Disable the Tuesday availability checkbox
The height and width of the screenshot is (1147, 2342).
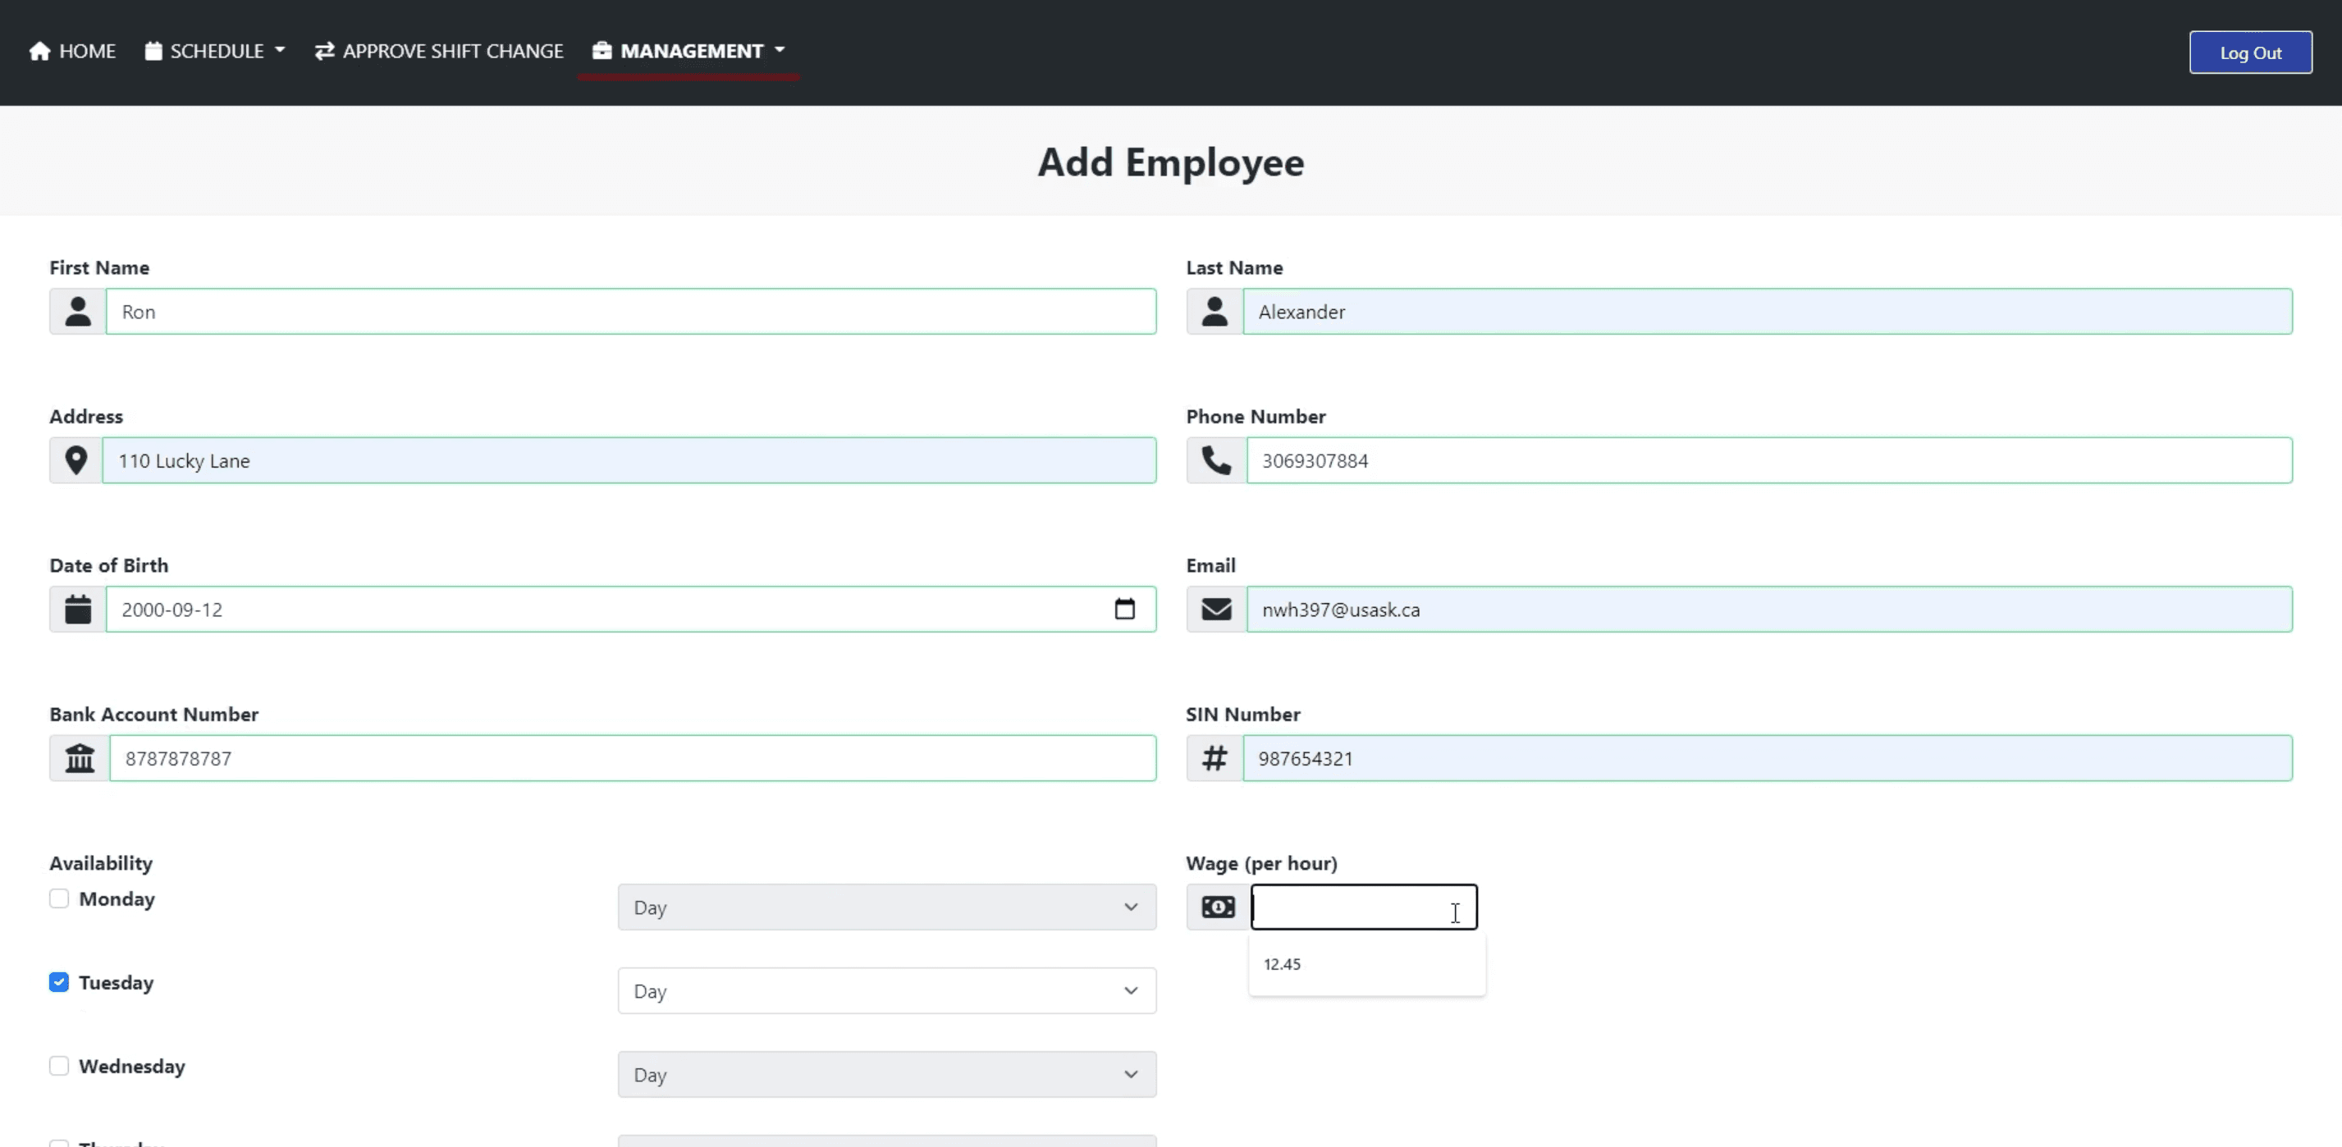pos(58,981)
